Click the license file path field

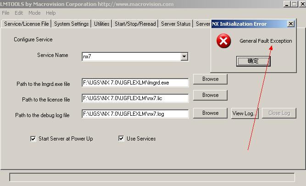click(x=135, y=98)
